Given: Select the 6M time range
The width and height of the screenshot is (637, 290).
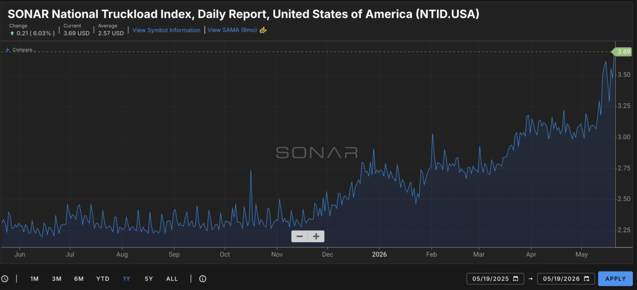Looking at the screenshot, I should (79, 279).
